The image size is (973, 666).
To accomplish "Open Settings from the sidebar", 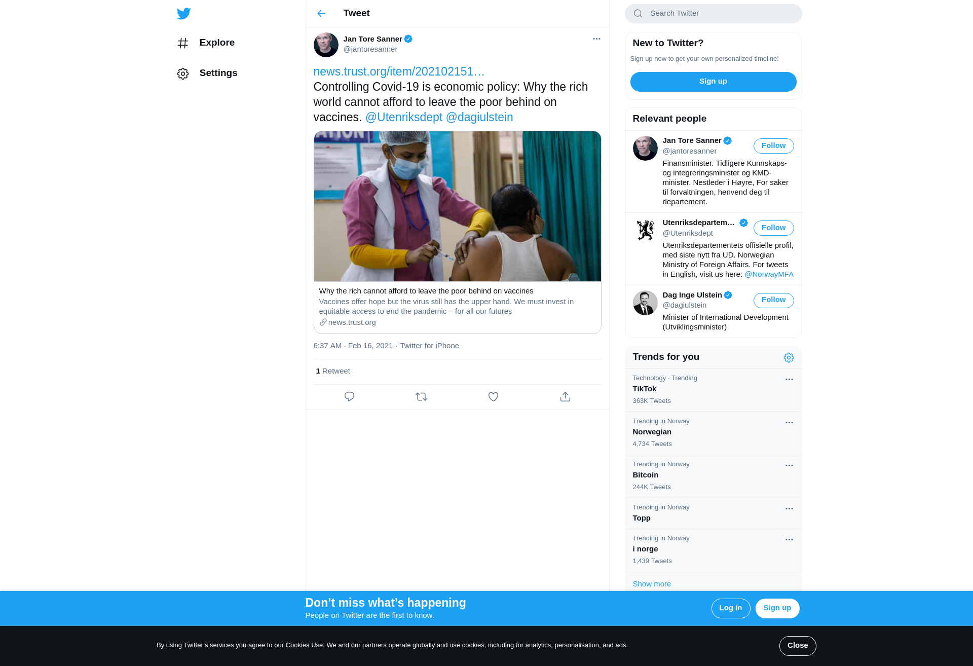I will [208, 73].
